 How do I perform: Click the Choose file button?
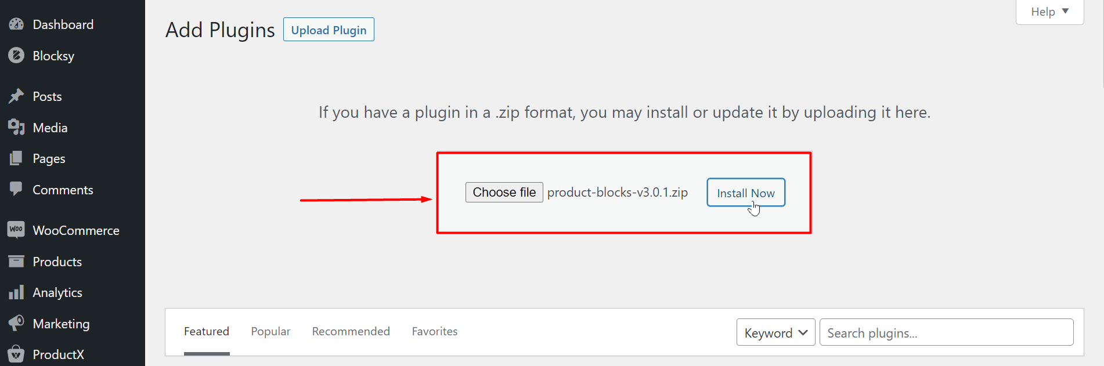pos(504,192)
